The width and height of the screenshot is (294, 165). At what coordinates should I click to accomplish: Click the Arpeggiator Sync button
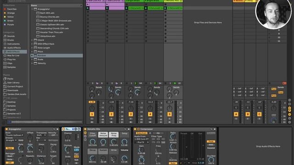tap(10, 148)
